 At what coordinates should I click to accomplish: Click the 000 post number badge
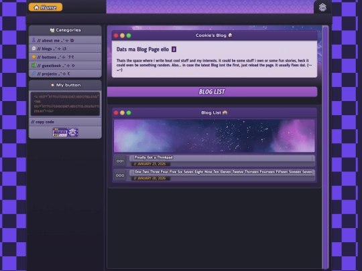click(x=120, y=175)
